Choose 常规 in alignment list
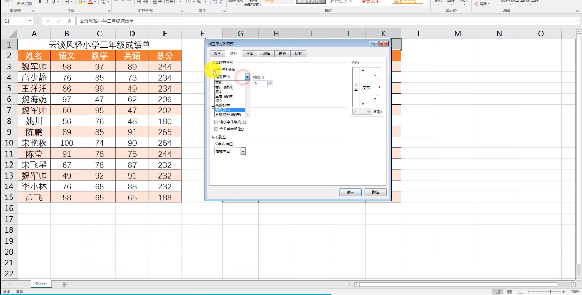This screenshot has width=582, height=295. coord(230,82)
